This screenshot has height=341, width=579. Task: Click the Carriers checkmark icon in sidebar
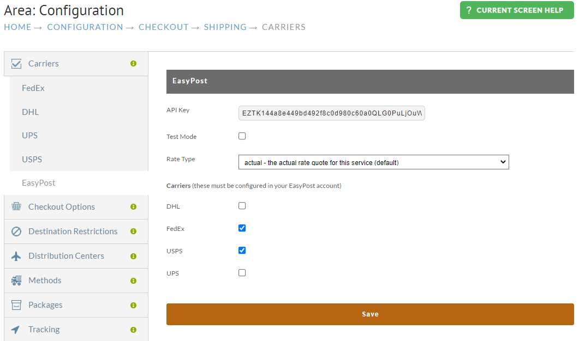coord(16,64)
